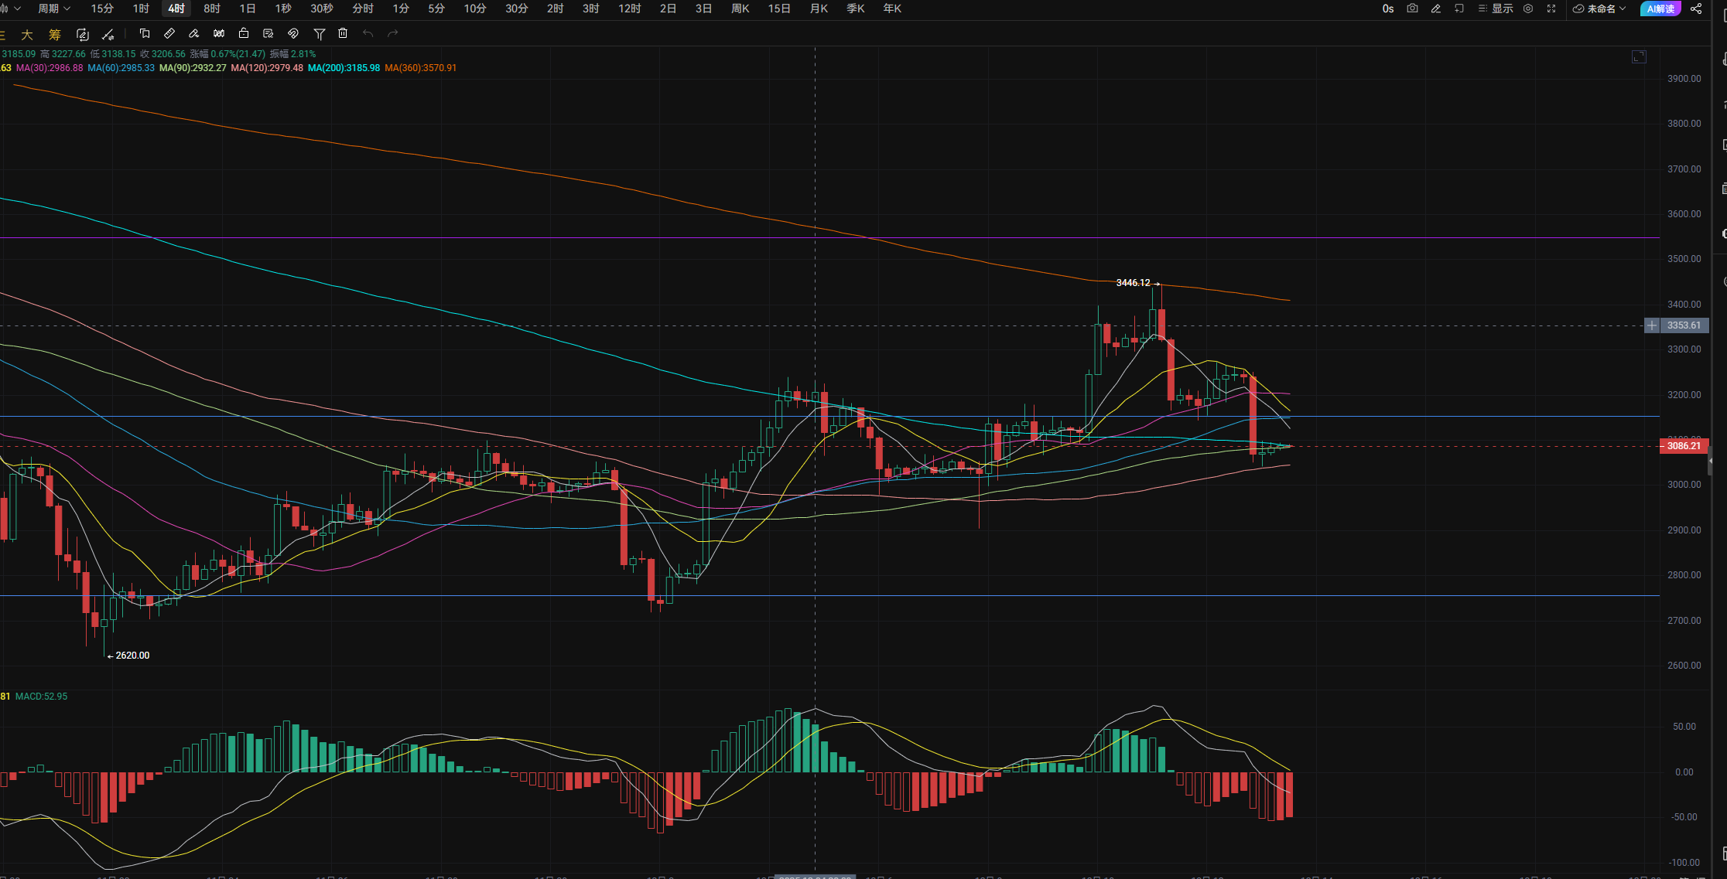Click the trash delete drawings icon
The height and width of the screenshot is (879, 1727).
coord(343,33)
